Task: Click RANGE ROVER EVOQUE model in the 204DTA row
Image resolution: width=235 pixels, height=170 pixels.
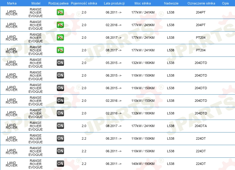Action: click(35, 126)
